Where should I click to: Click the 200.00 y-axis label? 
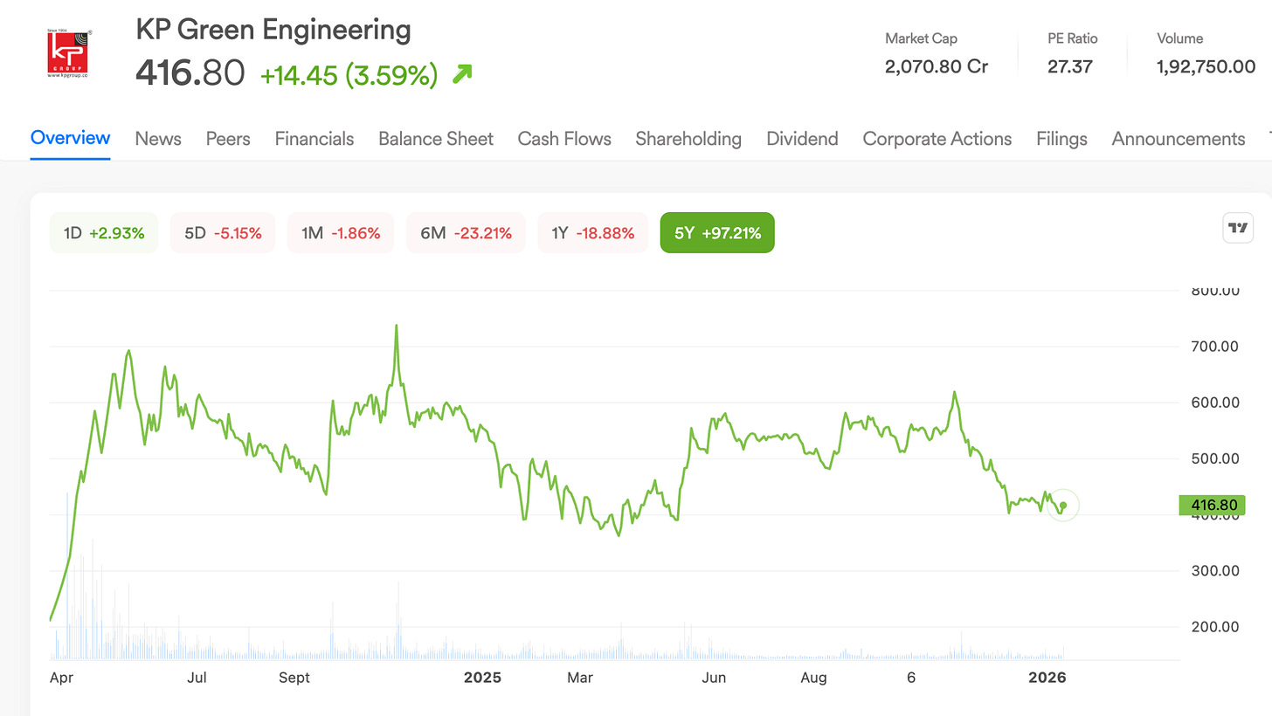1216,627
